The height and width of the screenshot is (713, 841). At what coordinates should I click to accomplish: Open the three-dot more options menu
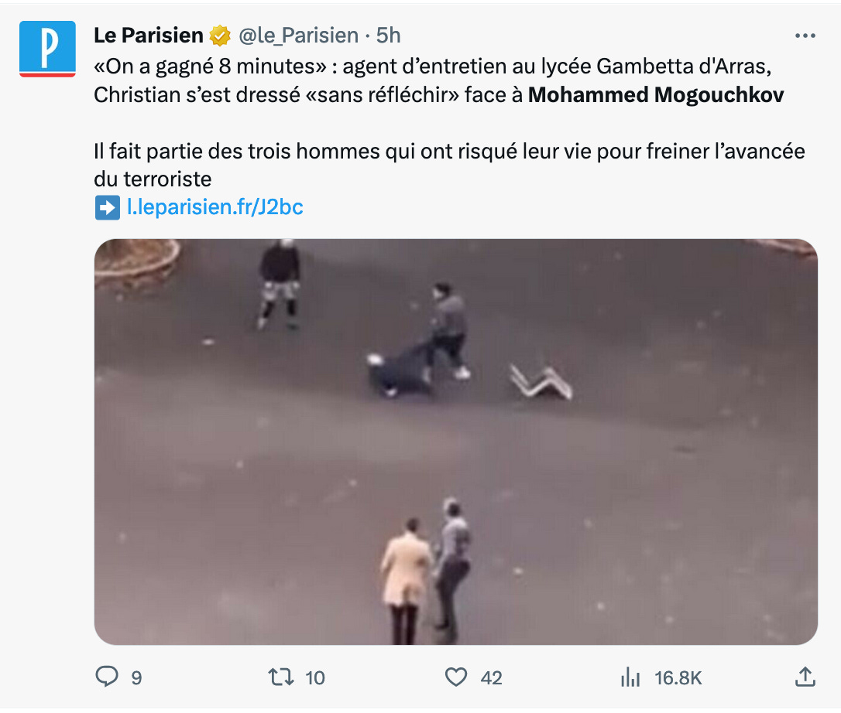click(805, 36)
